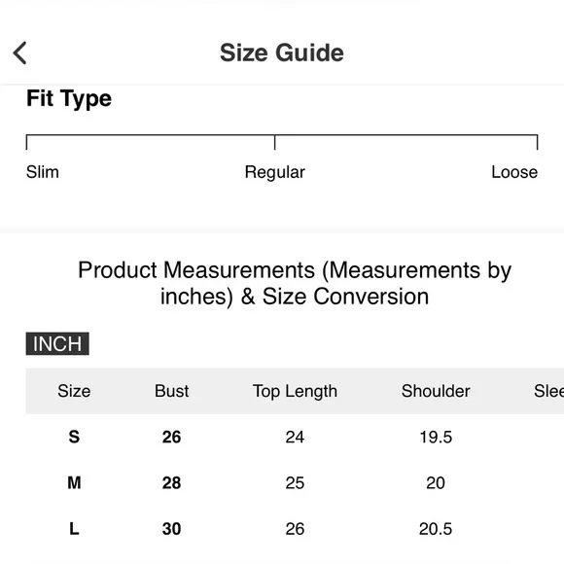Viewport: 564px width, 564px height.
Task: Click the Shoulder column header
Action: pos(436,391)
